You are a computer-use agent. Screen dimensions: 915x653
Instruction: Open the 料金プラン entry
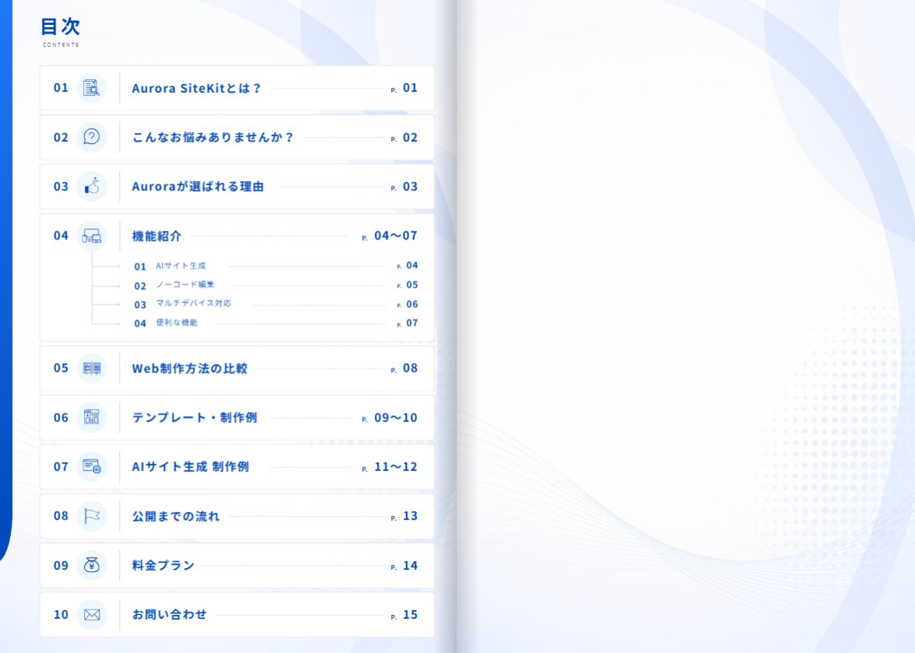click(x=237, y=565)
